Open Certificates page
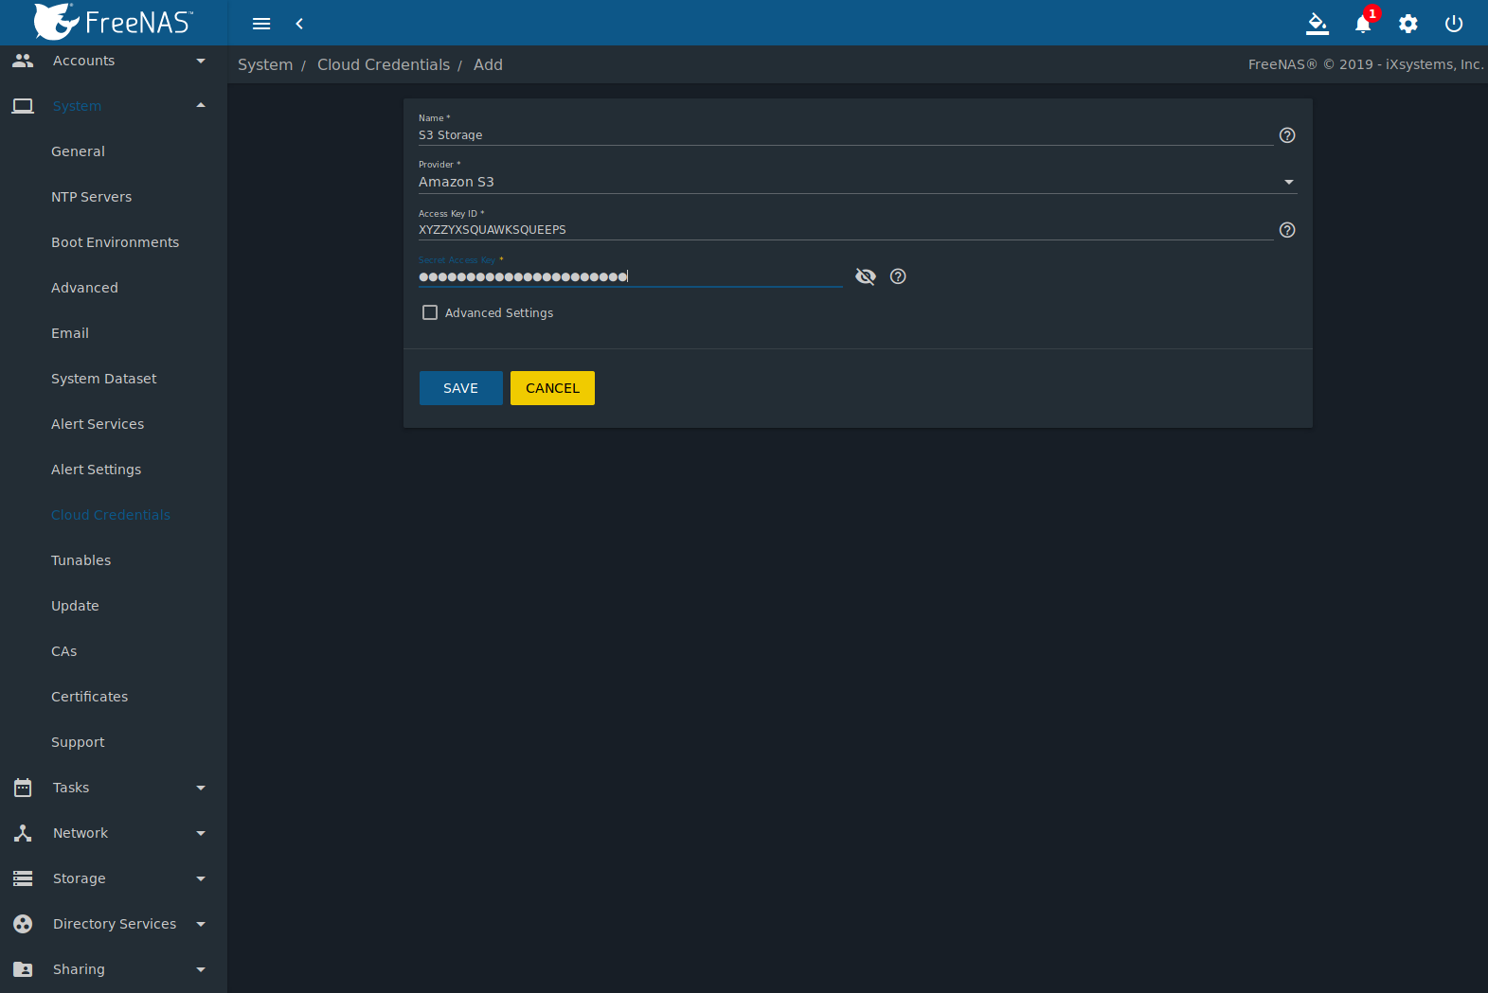This screenshot has width=1488, height=993. pos(89,697)
